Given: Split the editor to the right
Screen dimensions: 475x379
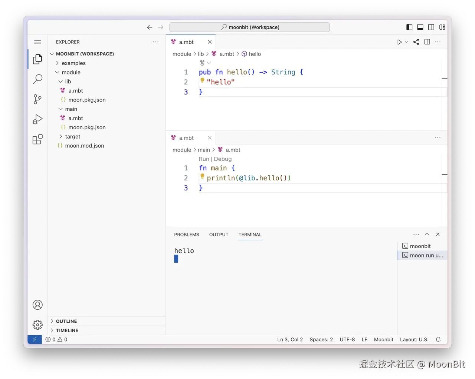Looking at the screenshot, I should [x=427, y=42].
